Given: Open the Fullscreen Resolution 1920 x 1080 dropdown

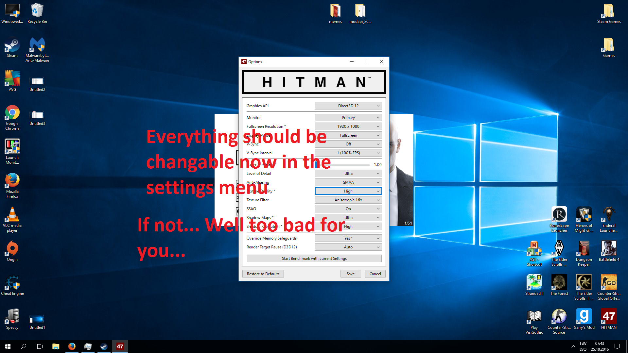Looking at the screenshot, I should point(348,126).
